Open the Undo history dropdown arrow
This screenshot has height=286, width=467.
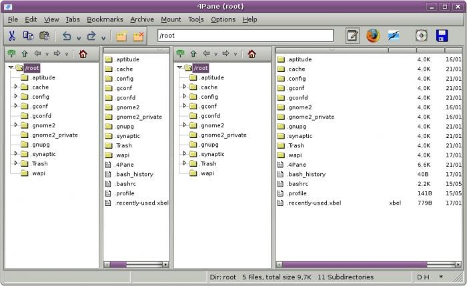[x=79, y=38]
